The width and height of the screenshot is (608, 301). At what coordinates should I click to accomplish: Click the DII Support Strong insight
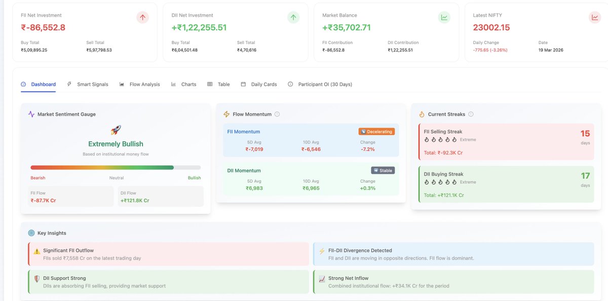(169, 282)
